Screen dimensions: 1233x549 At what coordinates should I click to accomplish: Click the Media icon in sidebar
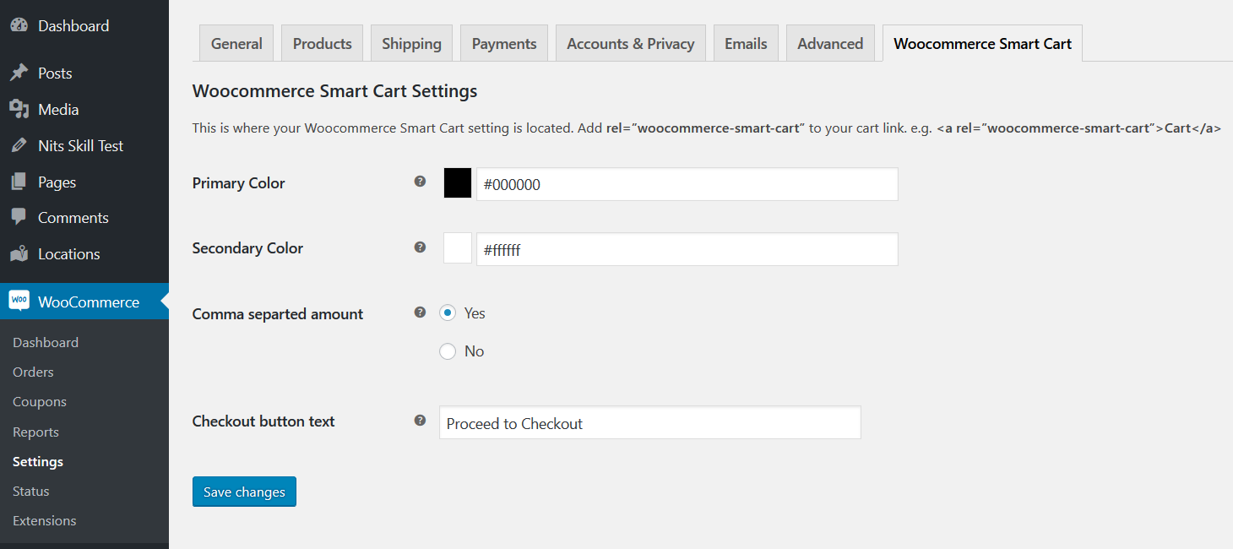click(19, 110)
